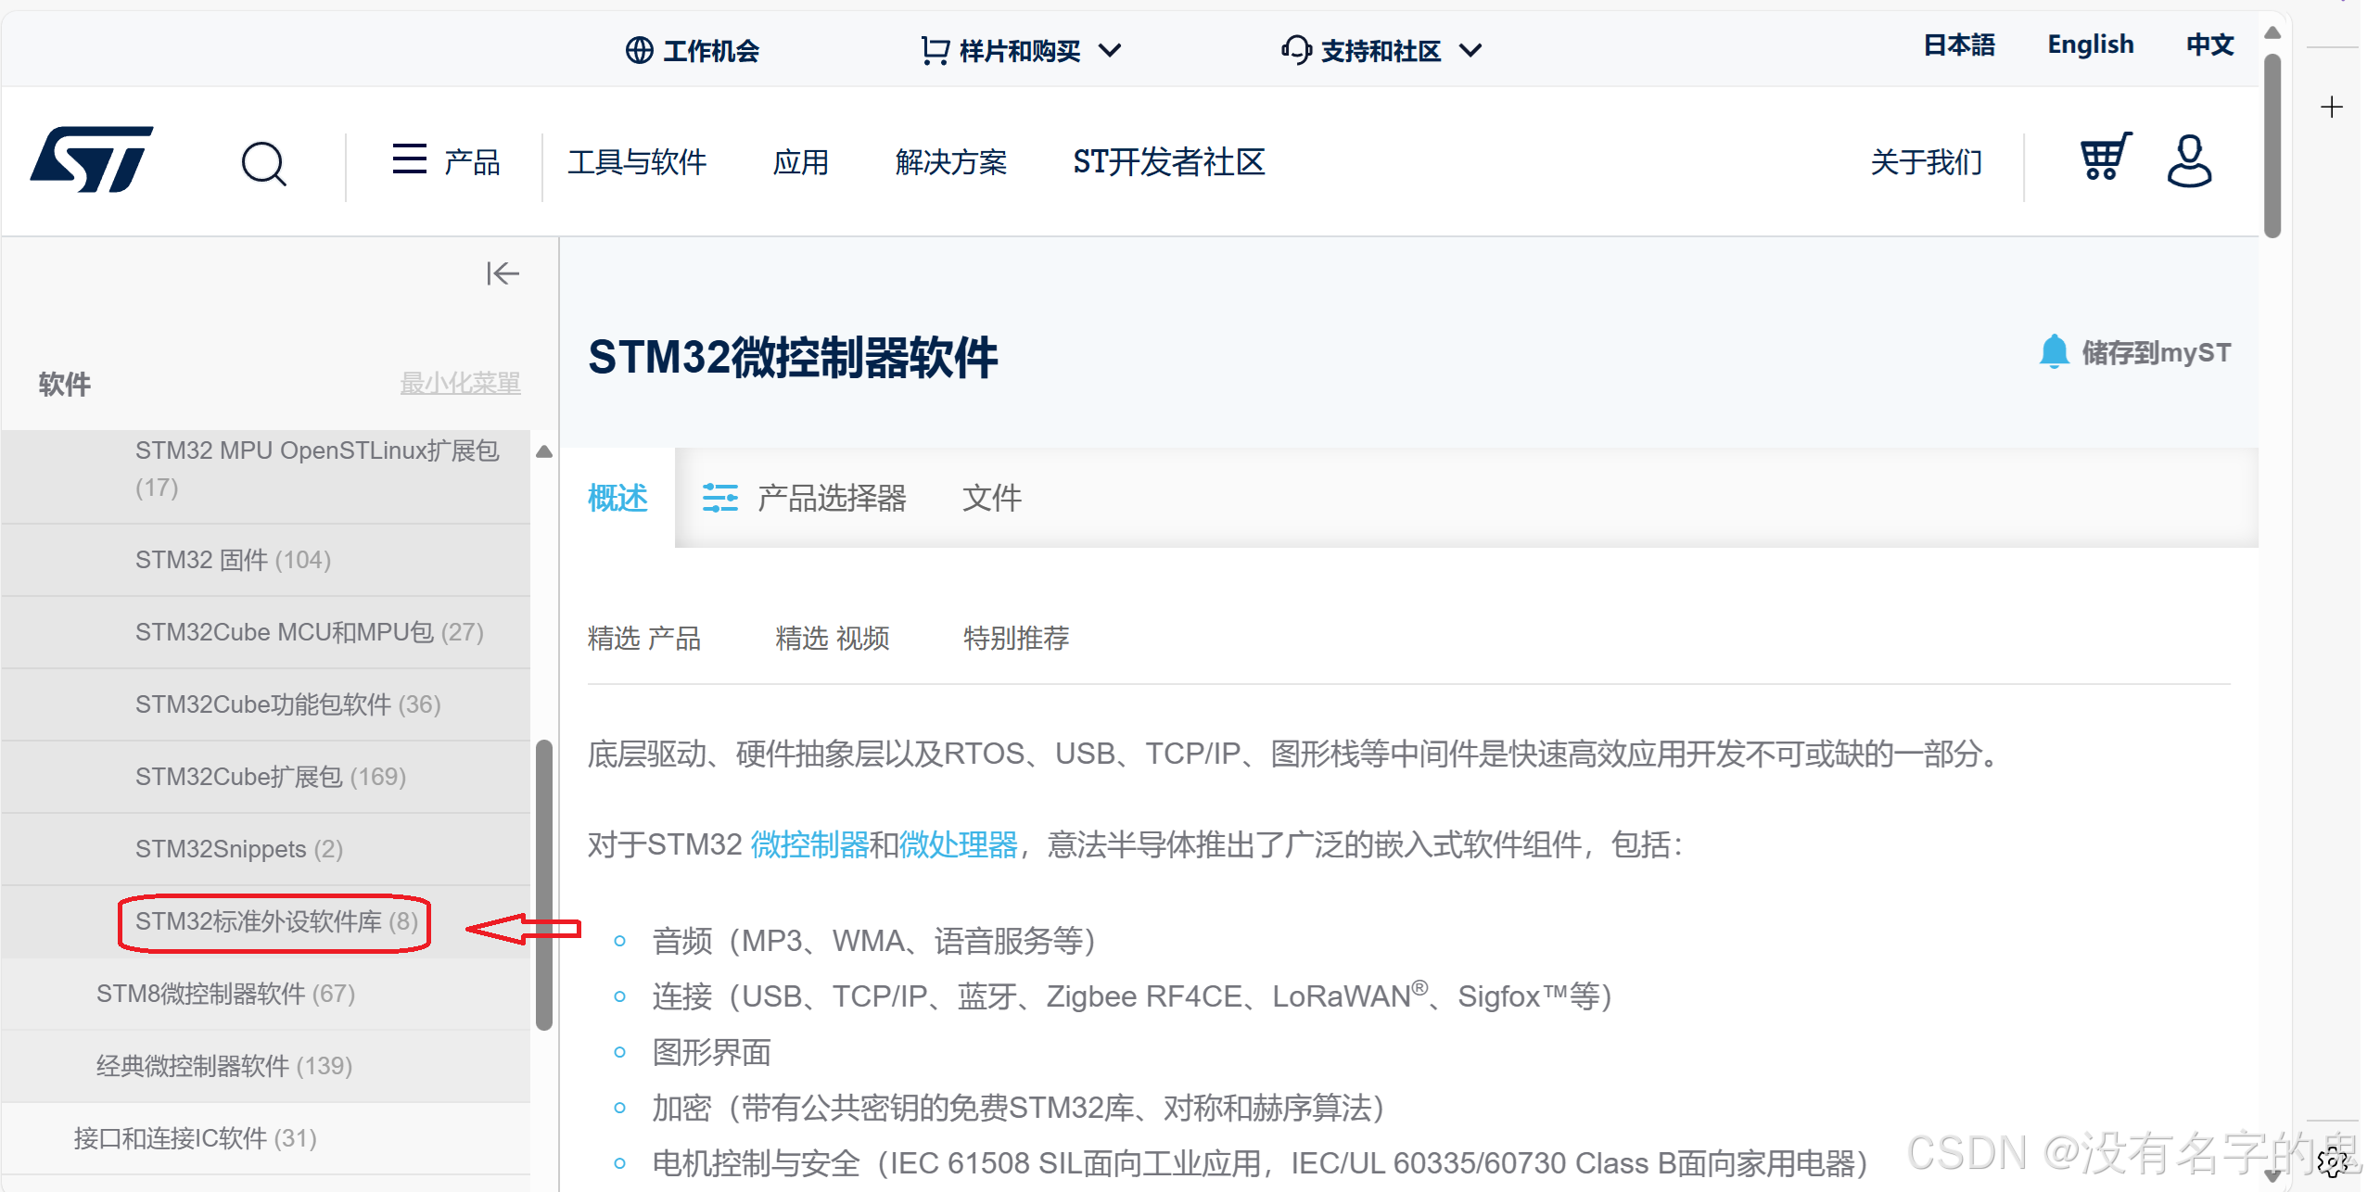Image resolution: width=2367 pixels, height=1192 pixels.
Task: Expand the 样片和购买 dropdown chevron
Action: (1110, 50)
